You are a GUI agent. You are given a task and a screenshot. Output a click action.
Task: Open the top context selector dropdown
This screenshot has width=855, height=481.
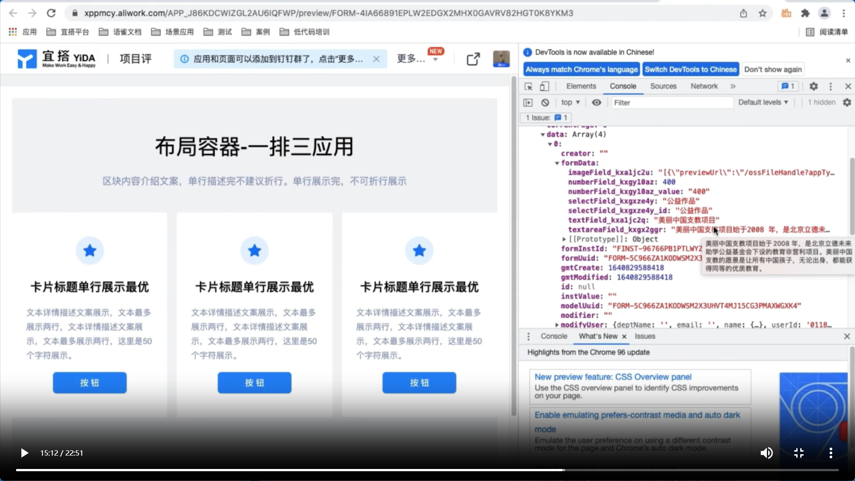coord(570,102)
